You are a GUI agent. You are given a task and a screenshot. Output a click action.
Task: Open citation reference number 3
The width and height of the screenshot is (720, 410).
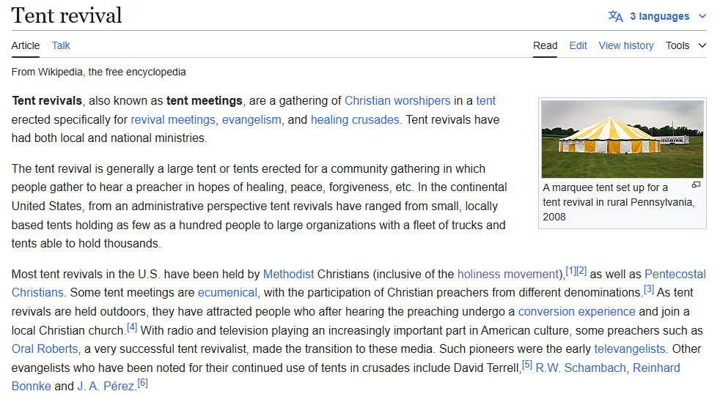(x=648, y=289)
